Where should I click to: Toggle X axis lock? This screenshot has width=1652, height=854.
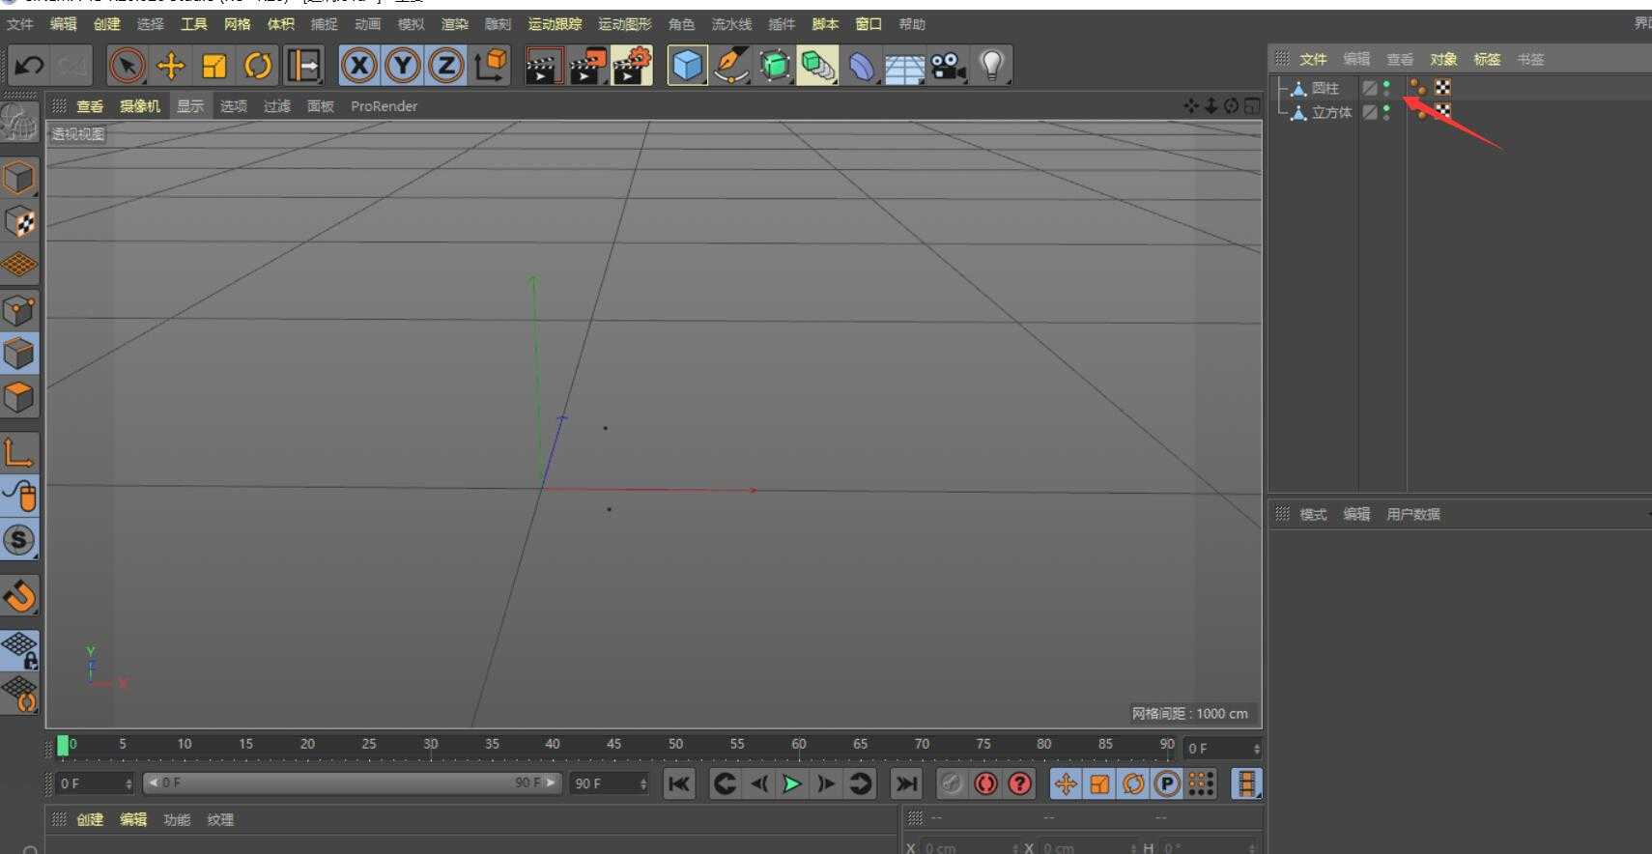359,66
